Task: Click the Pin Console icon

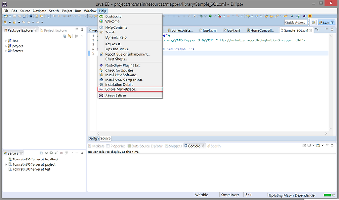Action: click(304, 145)
